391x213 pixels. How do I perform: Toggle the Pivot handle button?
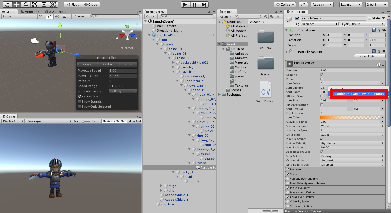coord(73,5)
